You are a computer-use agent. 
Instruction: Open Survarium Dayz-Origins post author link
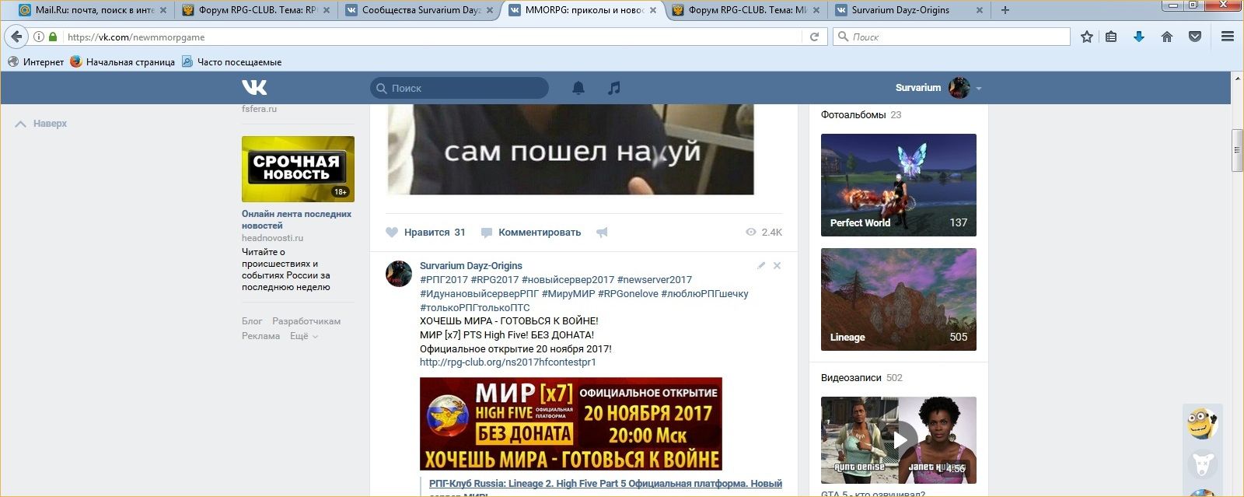pyautogui.click(x=471, y=265)
